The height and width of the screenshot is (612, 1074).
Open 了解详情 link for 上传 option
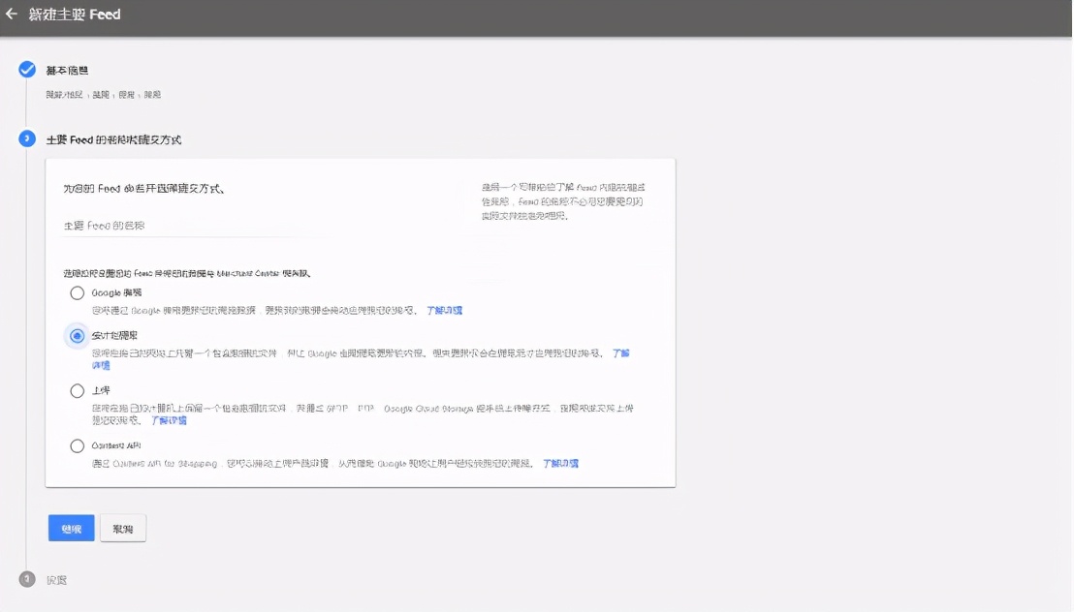[x=168, y=419]
